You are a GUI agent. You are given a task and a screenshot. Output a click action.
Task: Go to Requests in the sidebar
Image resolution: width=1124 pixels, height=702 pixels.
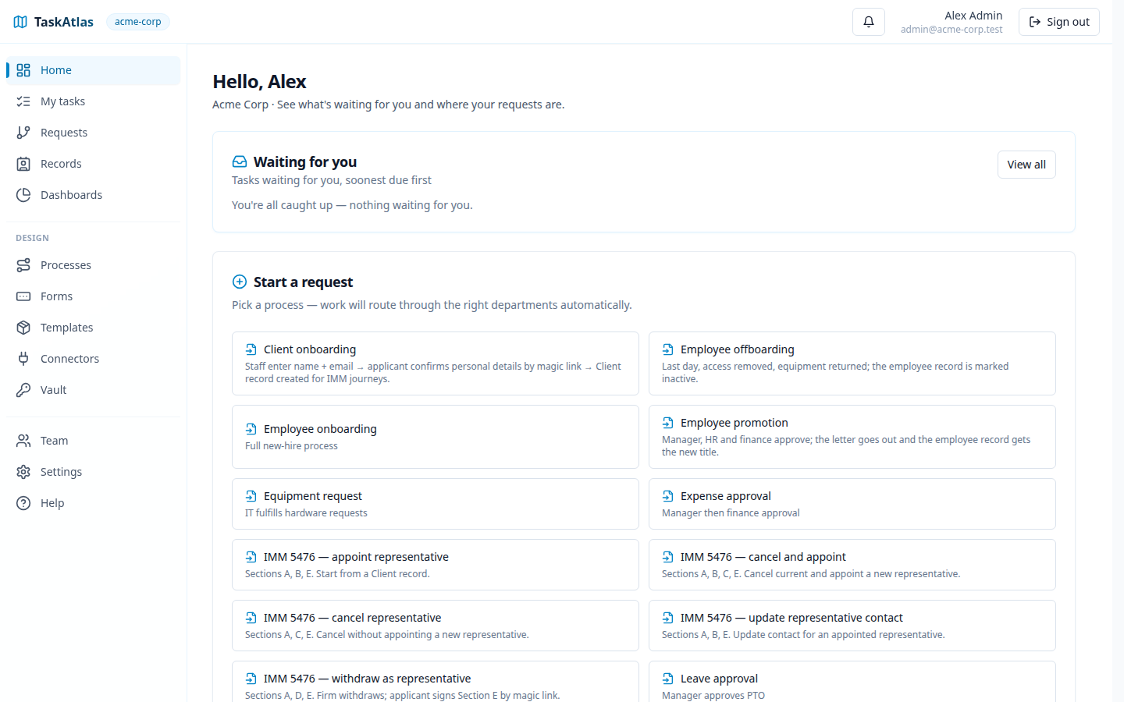[93, 133]
